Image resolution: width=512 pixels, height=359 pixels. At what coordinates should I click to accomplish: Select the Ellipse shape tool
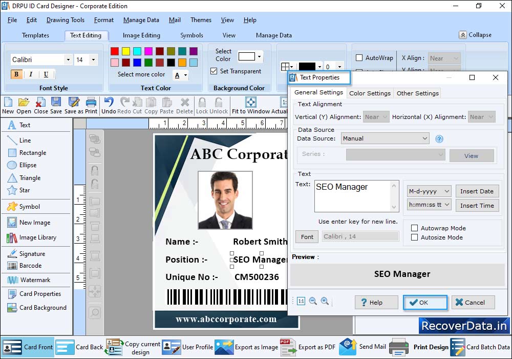pyautogui.click(x=22, y=165)
